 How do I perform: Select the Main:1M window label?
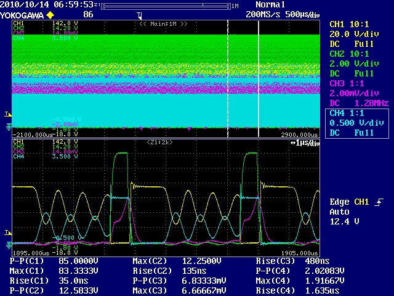(163, 23)
